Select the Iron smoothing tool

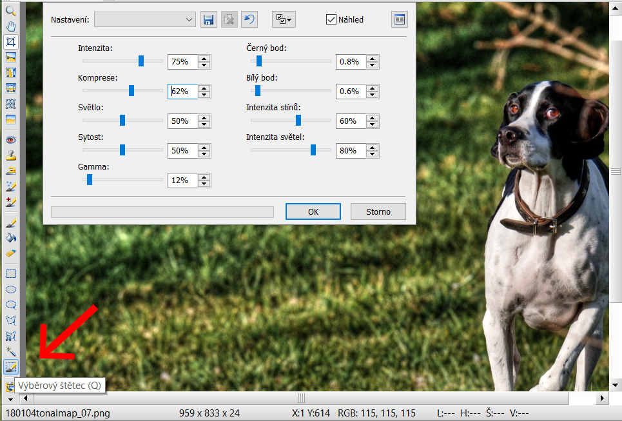(11, 171)
